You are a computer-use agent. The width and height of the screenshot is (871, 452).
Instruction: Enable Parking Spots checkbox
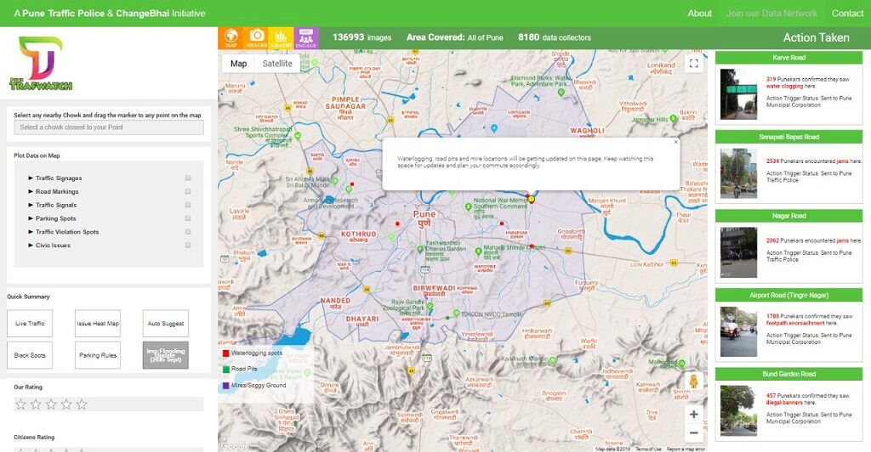(188, 218)
